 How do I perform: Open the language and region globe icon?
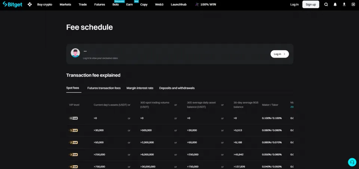(353, 4)
